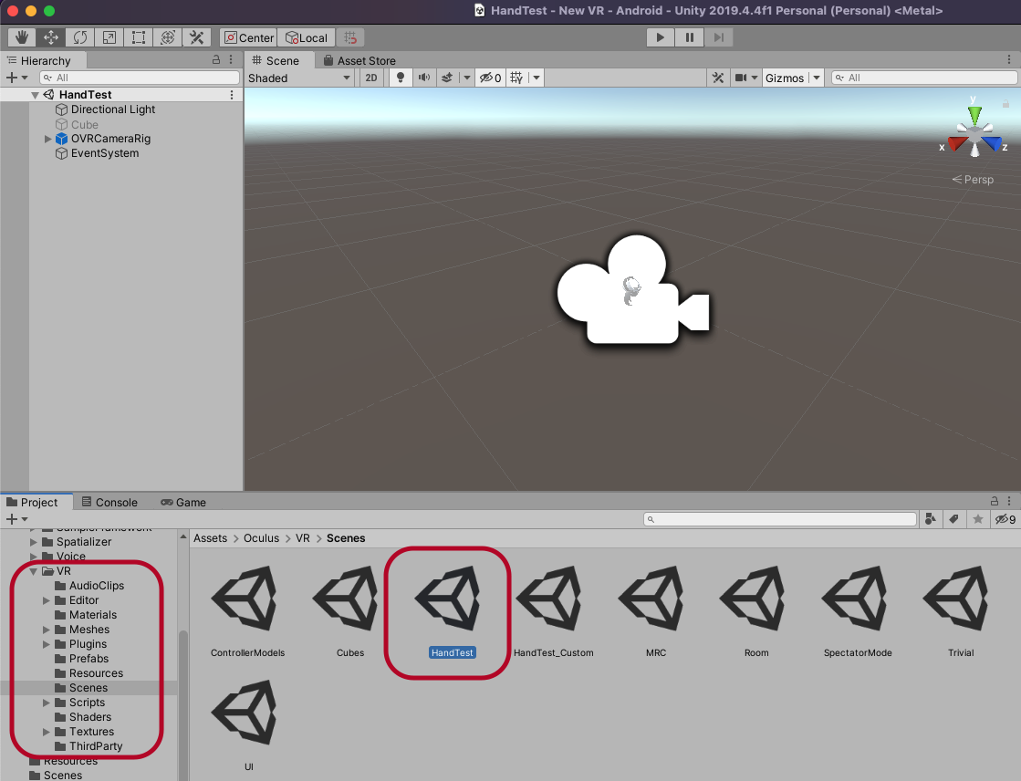
Task: Open the Hierarchy panel options menu
Action: (x=231, y=60)
